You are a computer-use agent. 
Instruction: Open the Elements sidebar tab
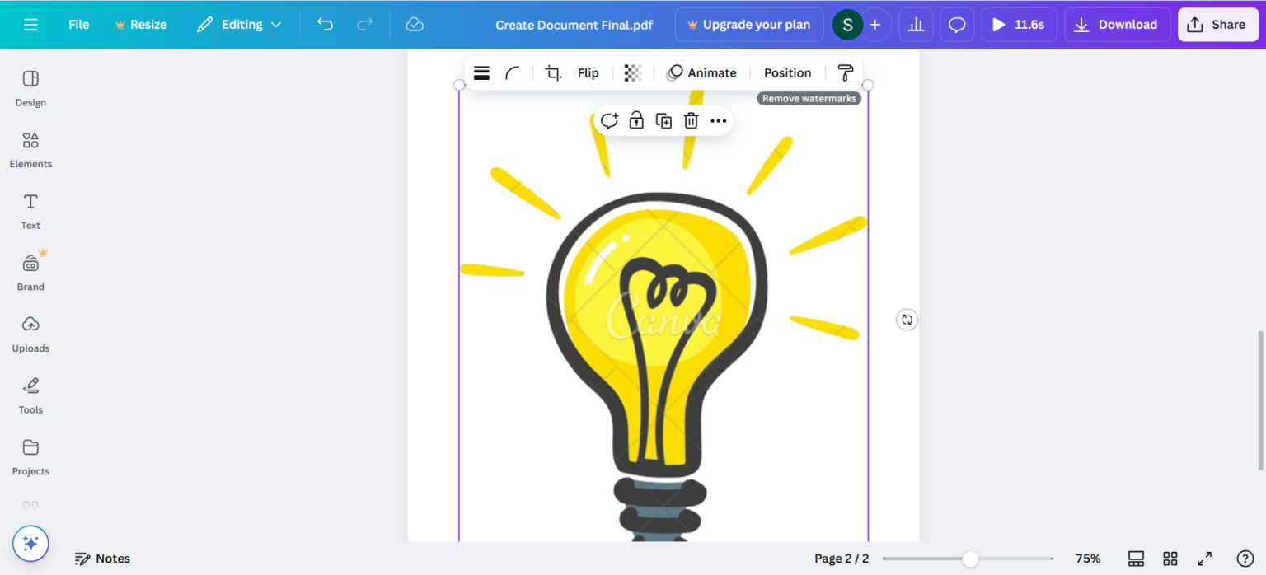click(x=30, y=149)
